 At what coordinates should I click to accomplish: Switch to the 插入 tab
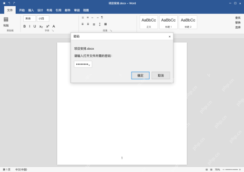click(x=31, y=10)
